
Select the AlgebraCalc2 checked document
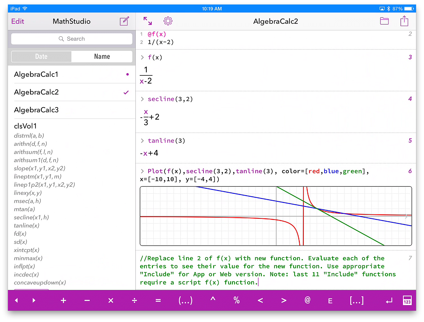pos(36,92)
